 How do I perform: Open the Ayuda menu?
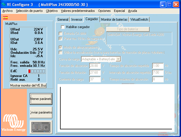coord(133,11)
